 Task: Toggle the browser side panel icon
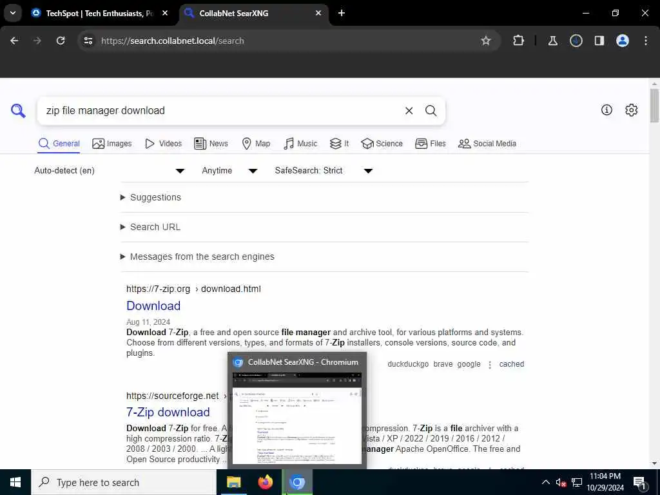click(x=599, y=41)
